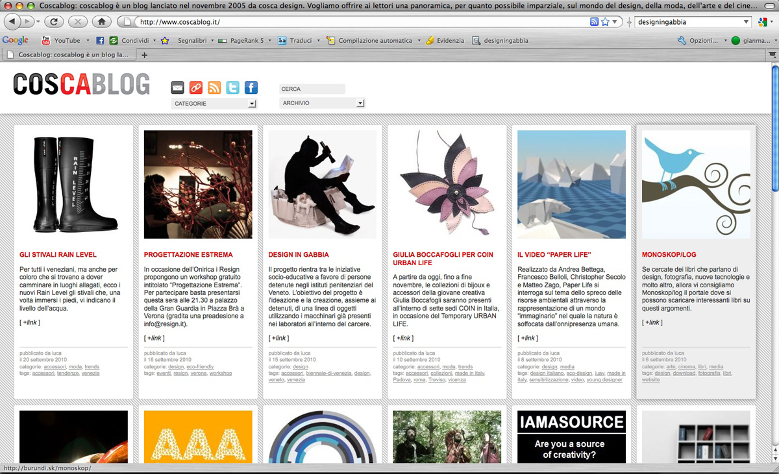Click the Traduci translate button
Image resolution: width=779 pixels, height=474 pixels.
(295, 40)
